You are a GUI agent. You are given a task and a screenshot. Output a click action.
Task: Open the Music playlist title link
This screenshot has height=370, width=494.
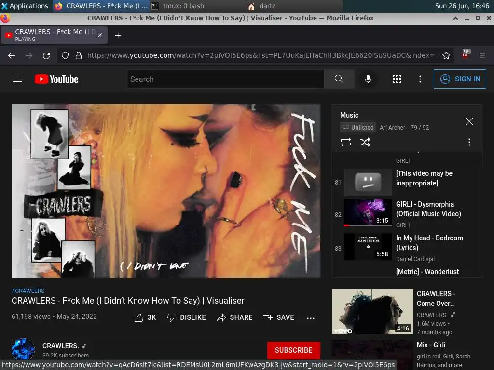[x=349, y=115]
